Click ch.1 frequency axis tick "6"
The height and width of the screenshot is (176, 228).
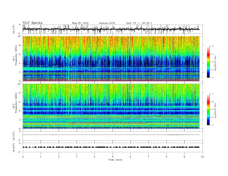click(x=20, y=54)
